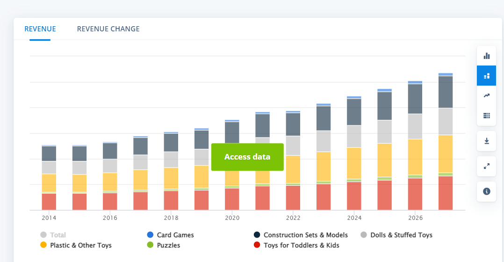Click the green Access data button
This screenshot has width=504, height=262.
pos(247,157)
